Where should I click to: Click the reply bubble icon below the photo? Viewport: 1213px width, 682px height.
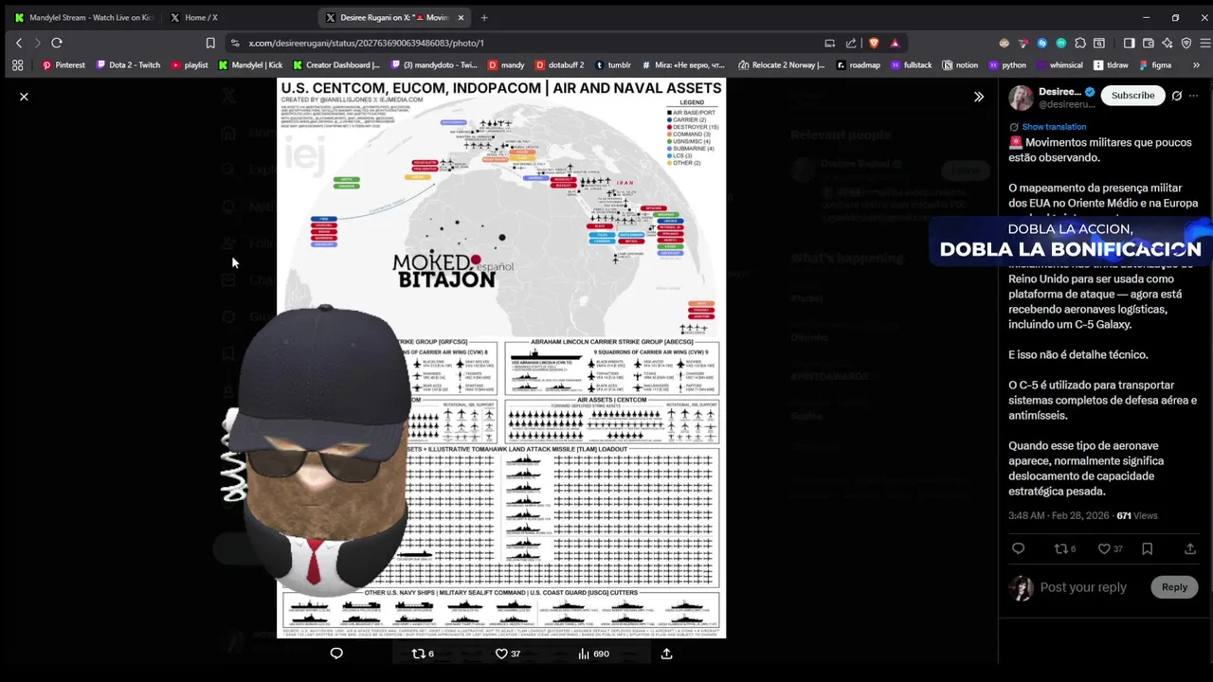pos(336,654)
